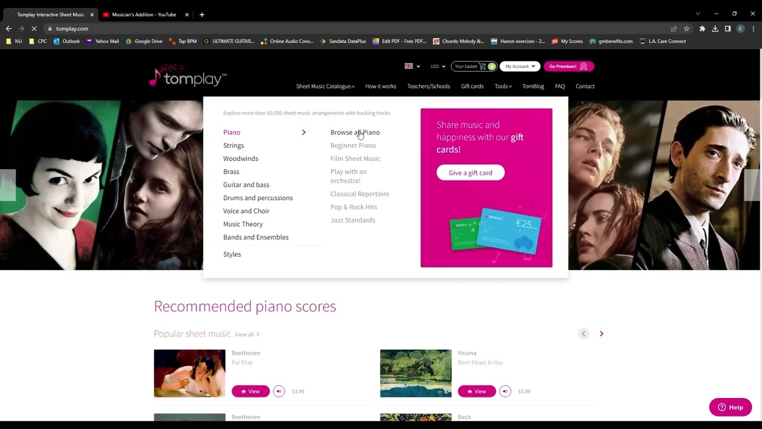Open Classical Repertoire
The image size is (762, 429).
(360, 194)
